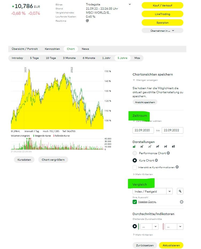
Task: Remove Nasdaq Comp. using the minus icon
Action: [181, 202]
